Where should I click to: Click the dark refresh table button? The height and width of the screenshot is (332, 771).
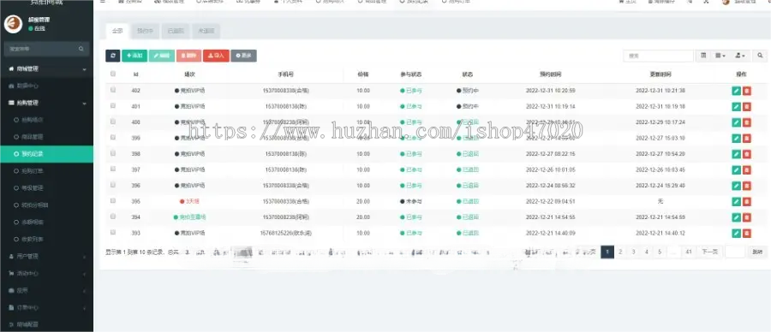112,56
